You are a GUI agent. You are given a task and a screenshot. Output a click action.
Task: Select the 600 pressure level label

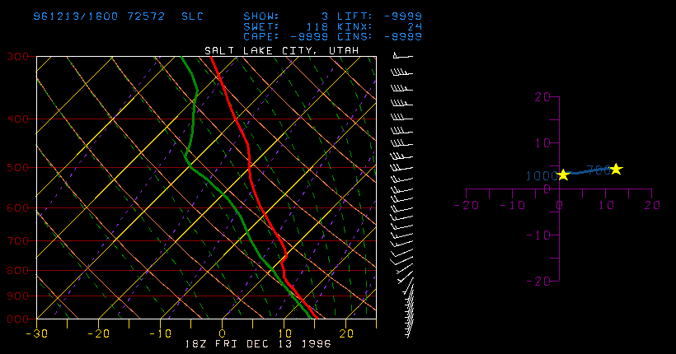pyautogui.click(x=17, y=207)
